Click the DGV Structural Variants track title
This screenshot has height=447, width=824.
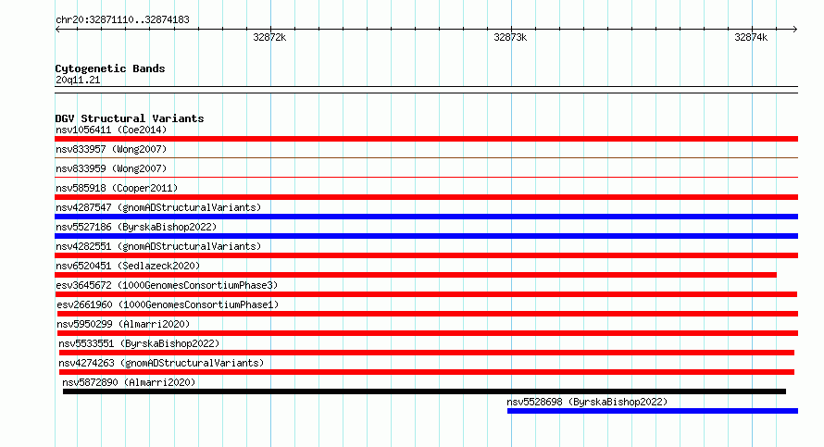(x=130, y=118)
